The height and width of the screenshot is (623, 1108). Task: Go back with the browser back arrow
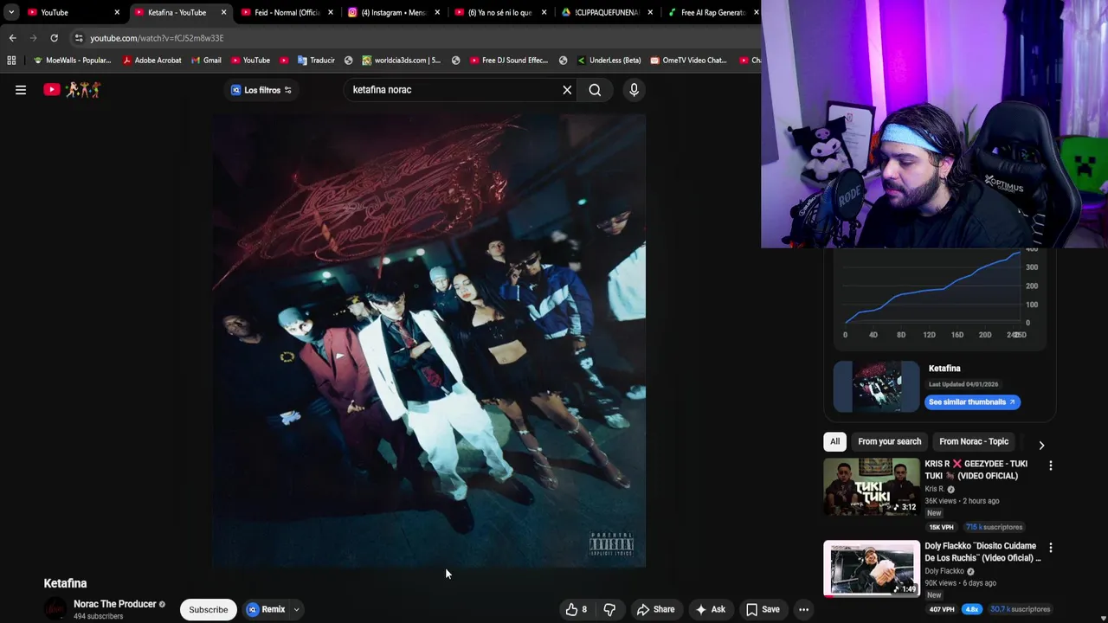coord(12,38)
